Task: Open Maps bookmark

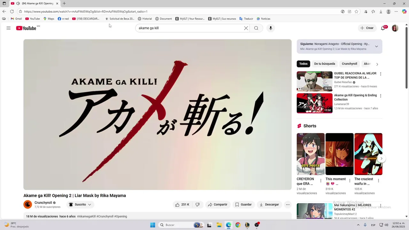Action: pos(49,19)
